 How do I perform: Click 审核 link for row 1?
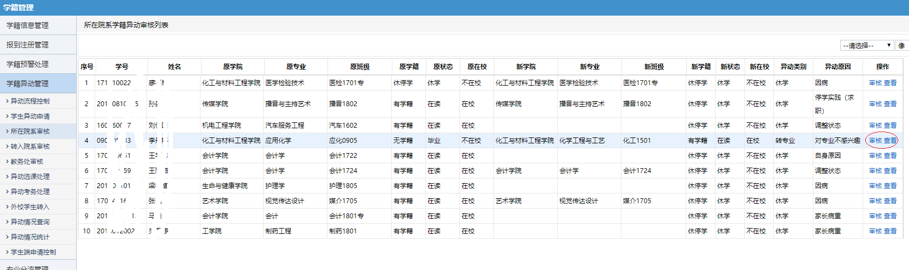875,83
